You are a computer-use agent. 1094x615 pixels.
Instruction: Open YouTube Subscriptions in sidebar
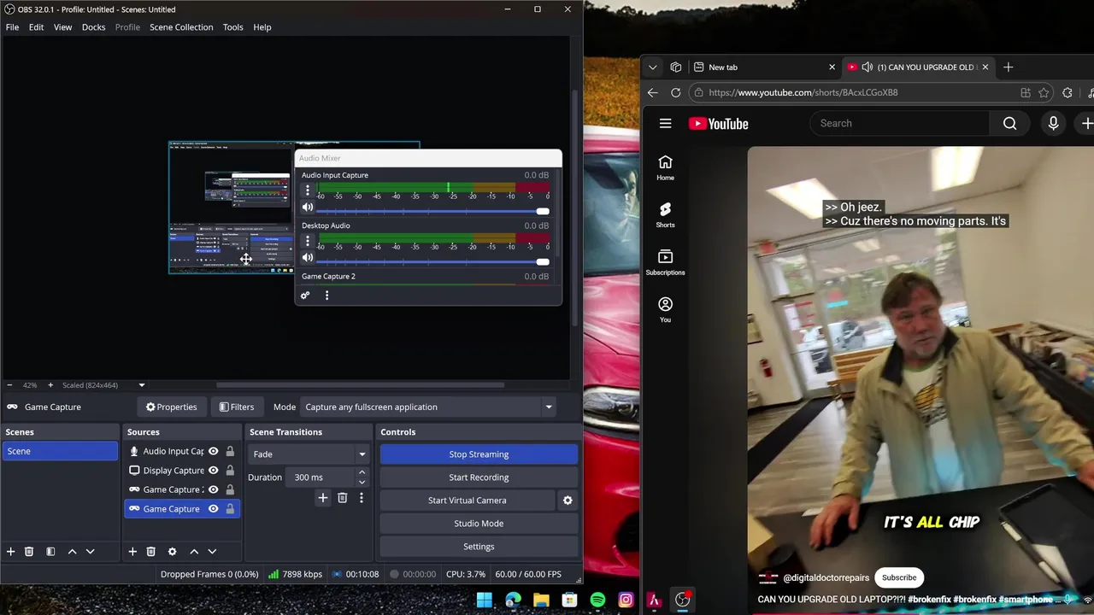click(x=665, y=263)
